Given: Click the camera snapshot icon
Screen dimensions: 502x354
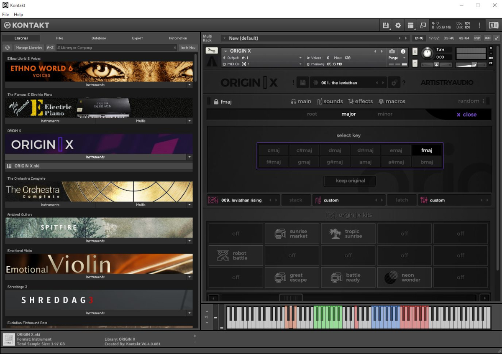Looking at the screenshot, I should 392,51.
